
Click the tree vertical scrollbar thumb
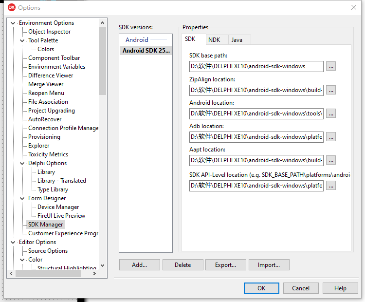[x=102, y=61]
